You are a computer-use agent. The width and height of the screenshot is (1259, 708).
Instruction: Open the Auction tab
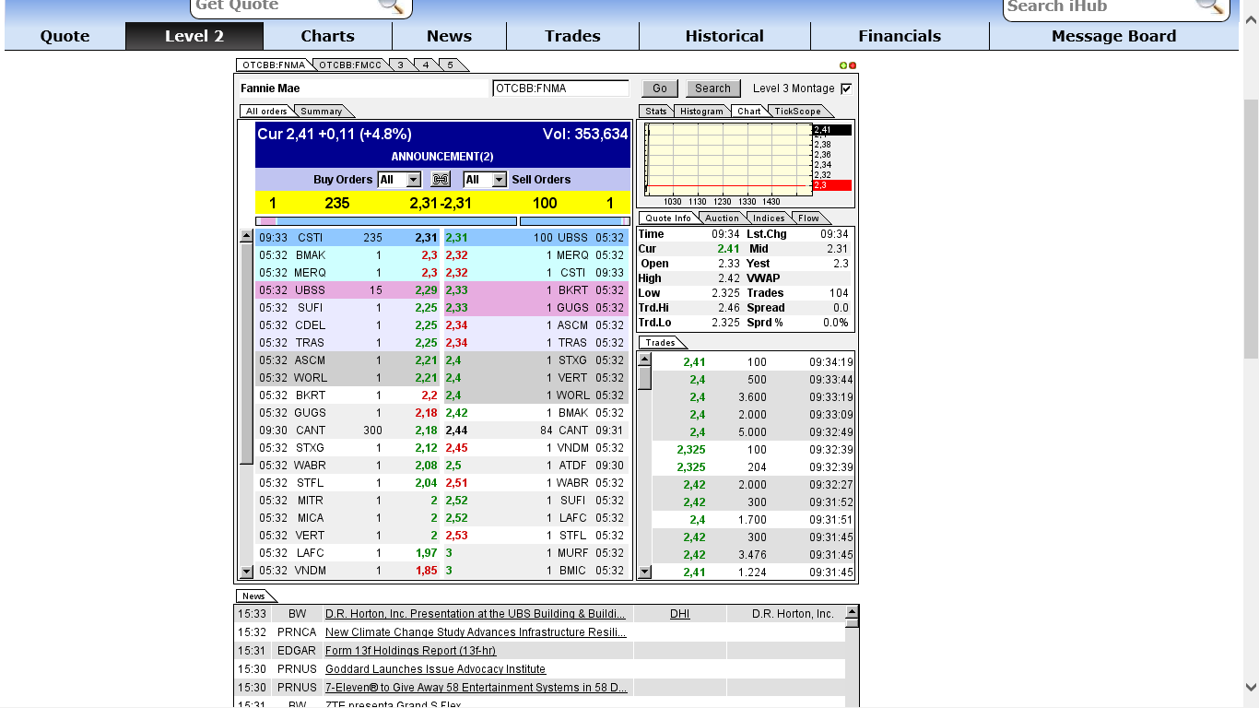[723, 218]
